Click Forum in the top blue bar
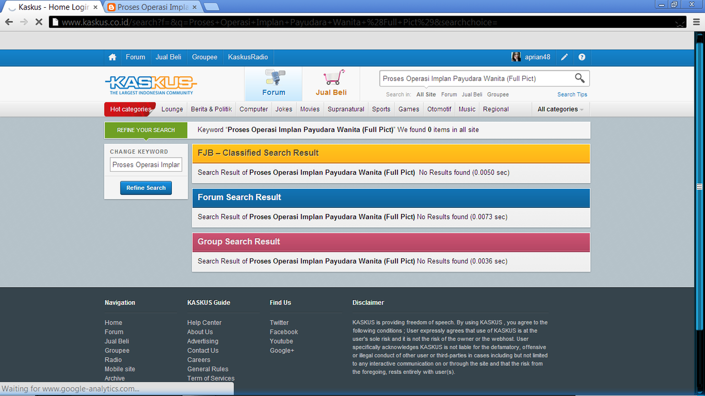The height and width of the screenshot is (396, 705). pyautogui.click(x=135, y=57)
